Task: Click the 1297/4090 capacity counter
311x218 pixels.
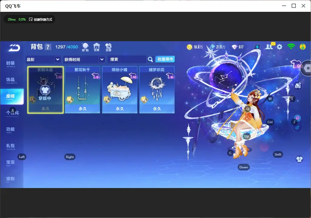Action: [x=67, y=47]
